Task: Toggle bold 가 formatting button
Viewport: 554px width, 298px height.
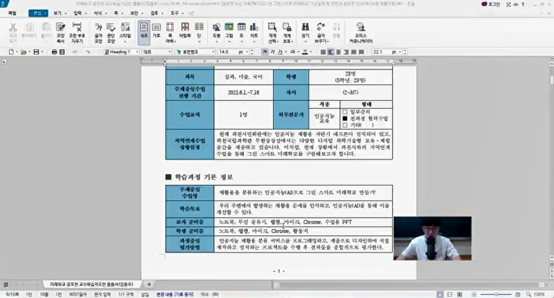Action: click(265, 52)
